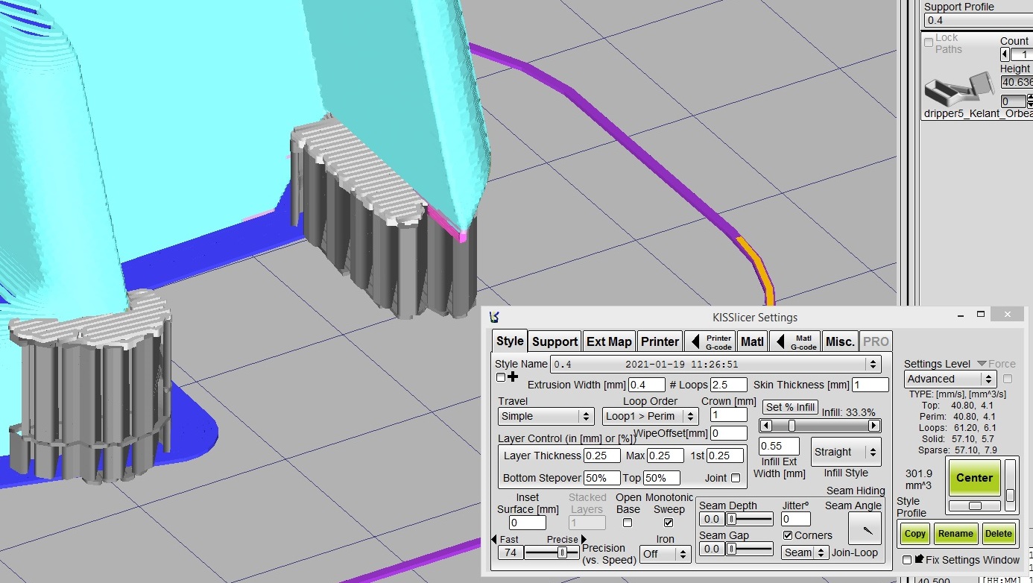Click the Rename style profile button

[955, 534]
